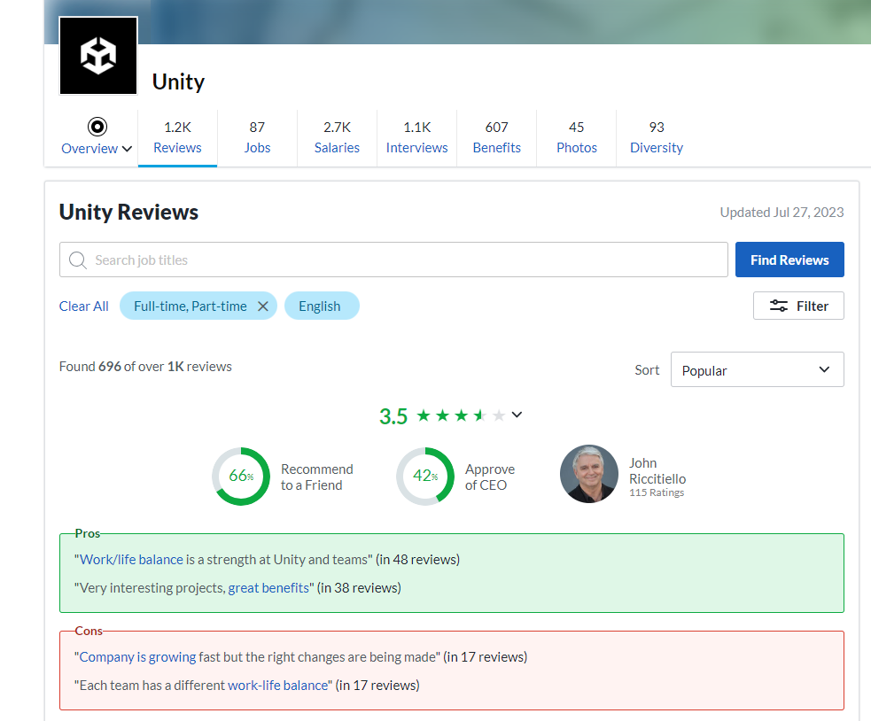Image resolution: width=871 pixels, height=721 pixels.
Task: Click the search magnifier icon
Action: 78,260
